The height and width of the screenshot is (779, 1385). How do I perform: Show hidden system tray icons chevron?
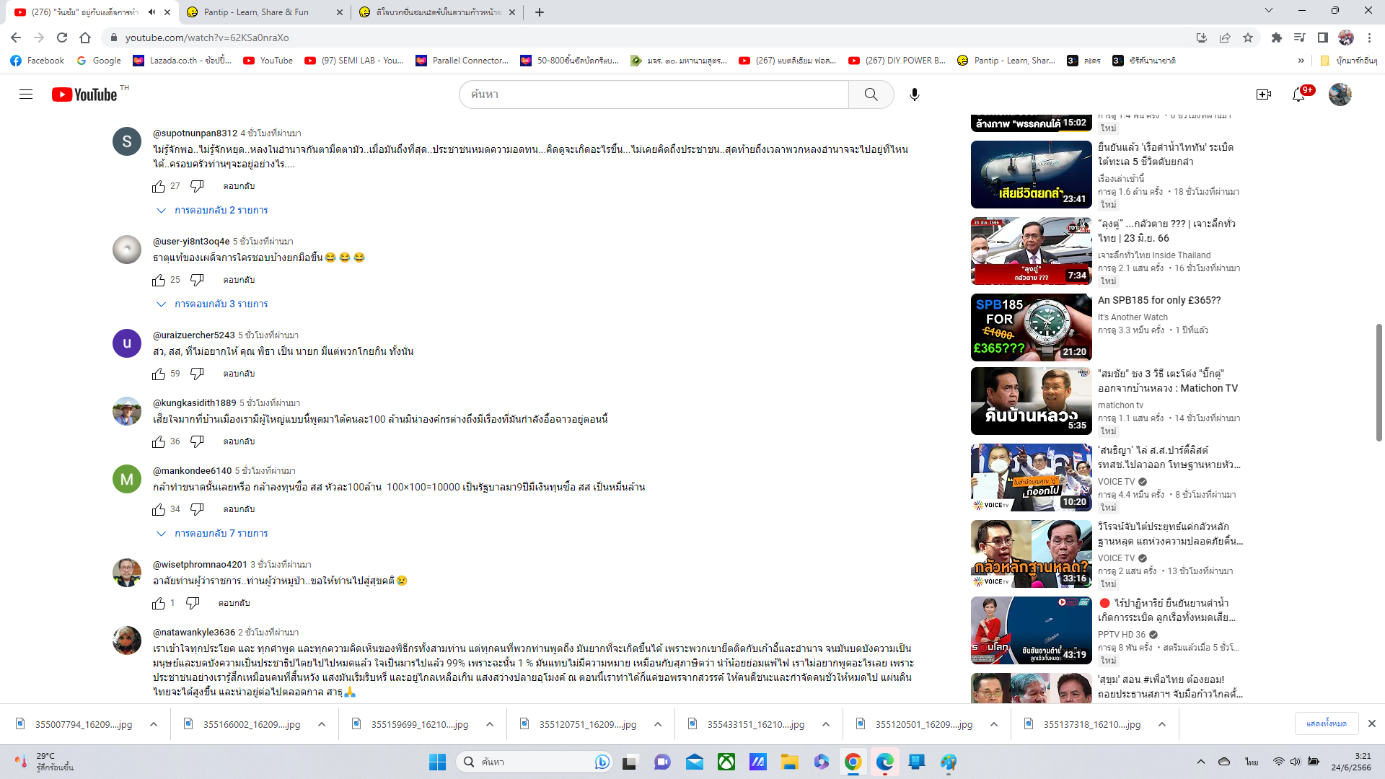(x=1200, y=762)
